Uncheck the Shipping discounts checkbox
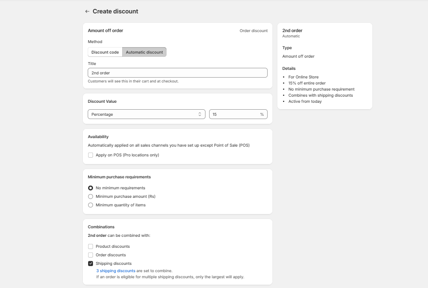The height and width of the screenshot is (288, 428). click(91, 264)
